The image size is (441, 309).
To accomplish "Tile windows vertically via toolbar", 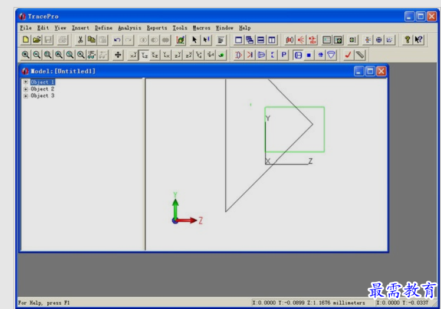I will click(x=272, y=40).
